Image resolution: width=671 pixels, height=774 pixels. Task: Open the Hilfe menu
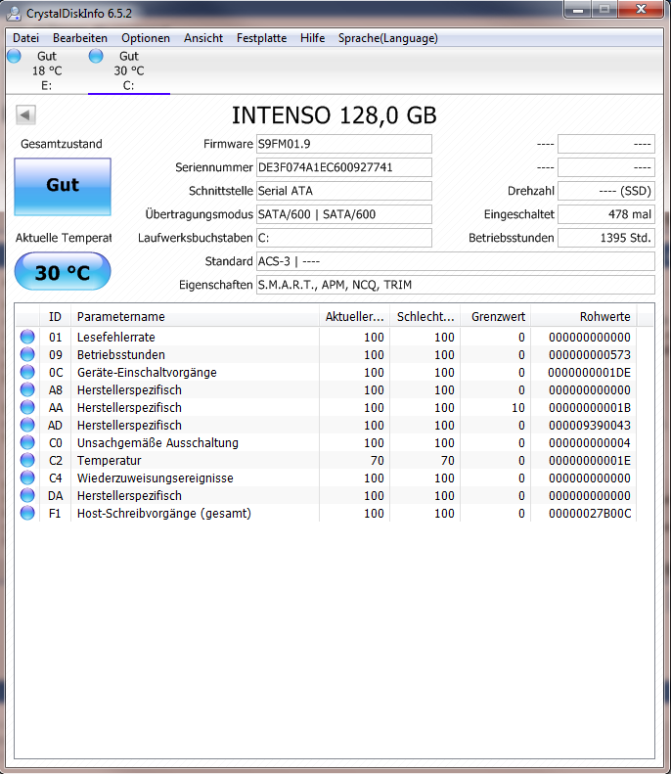312,38
